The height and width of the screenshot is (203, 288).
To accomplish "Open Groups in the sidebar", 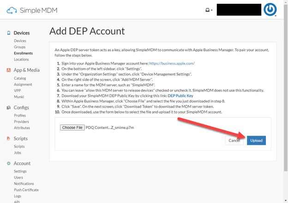I will coord(20,47).
